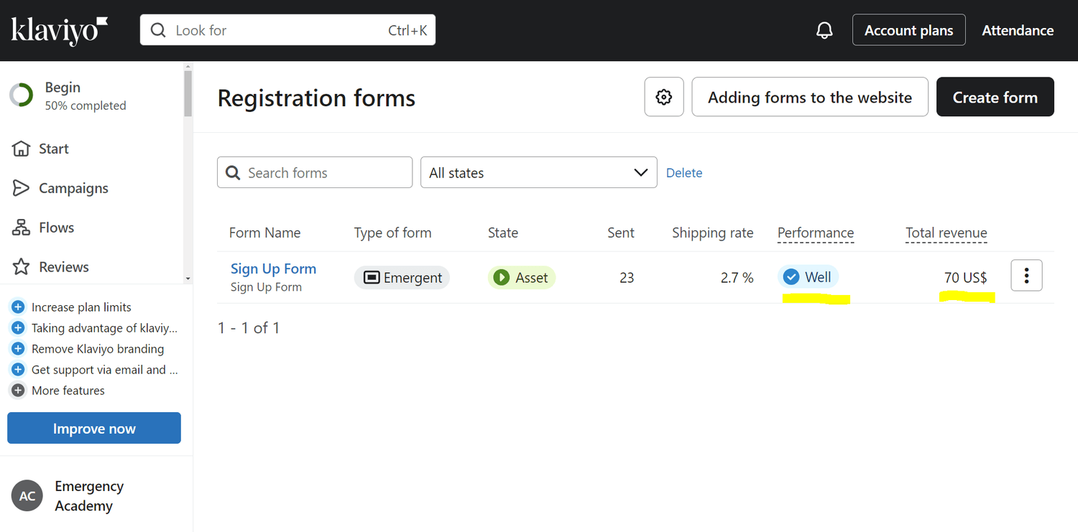
Task: Click the Remove Klaviyo branding link
Action: 98,349
